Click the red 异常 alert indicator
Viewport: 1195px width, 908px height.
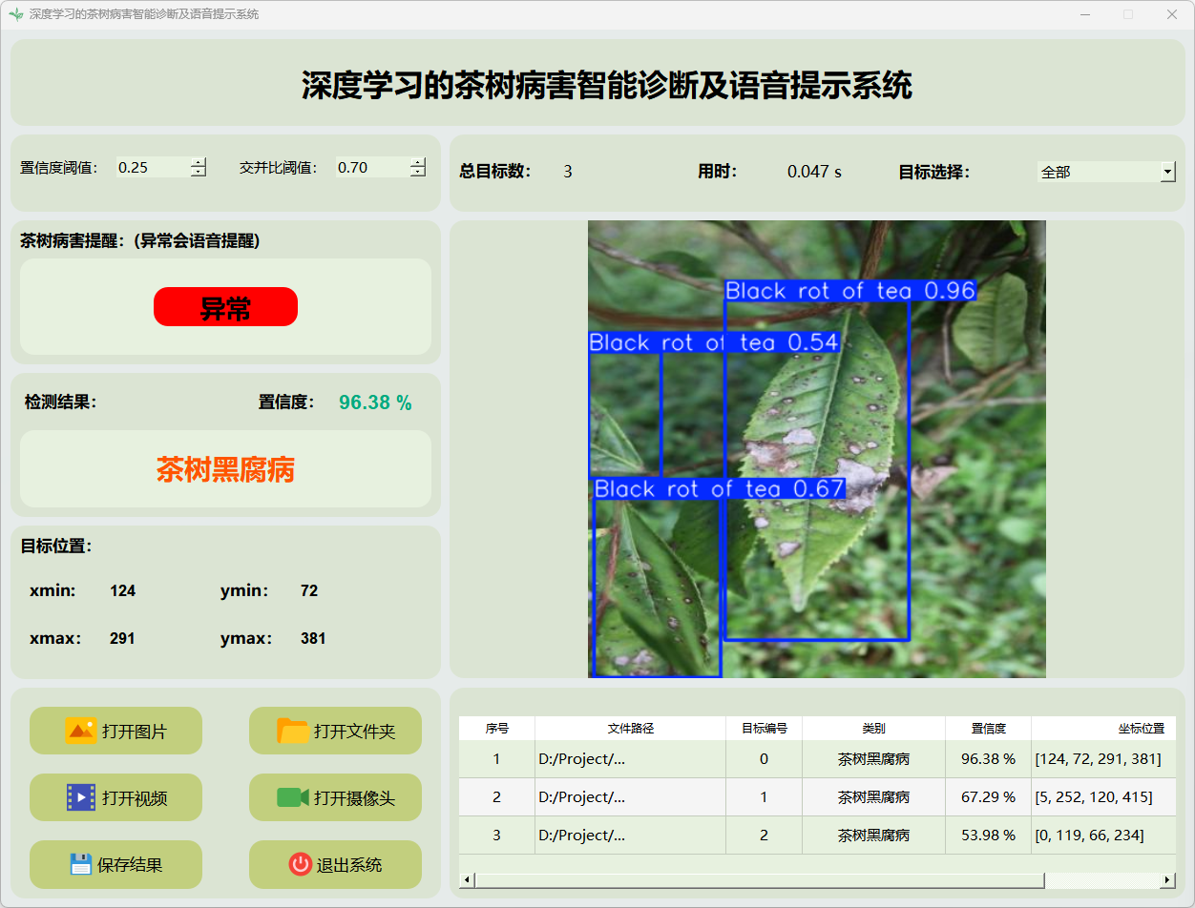[x=225, y=307]
